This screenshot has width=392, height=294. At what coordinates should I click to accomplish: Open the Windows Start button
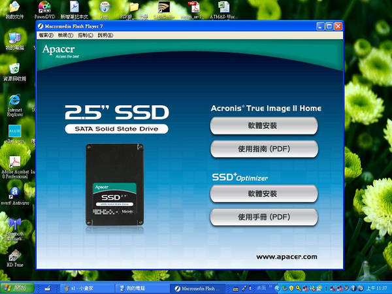pyautogui.click(x=17, y=288)
